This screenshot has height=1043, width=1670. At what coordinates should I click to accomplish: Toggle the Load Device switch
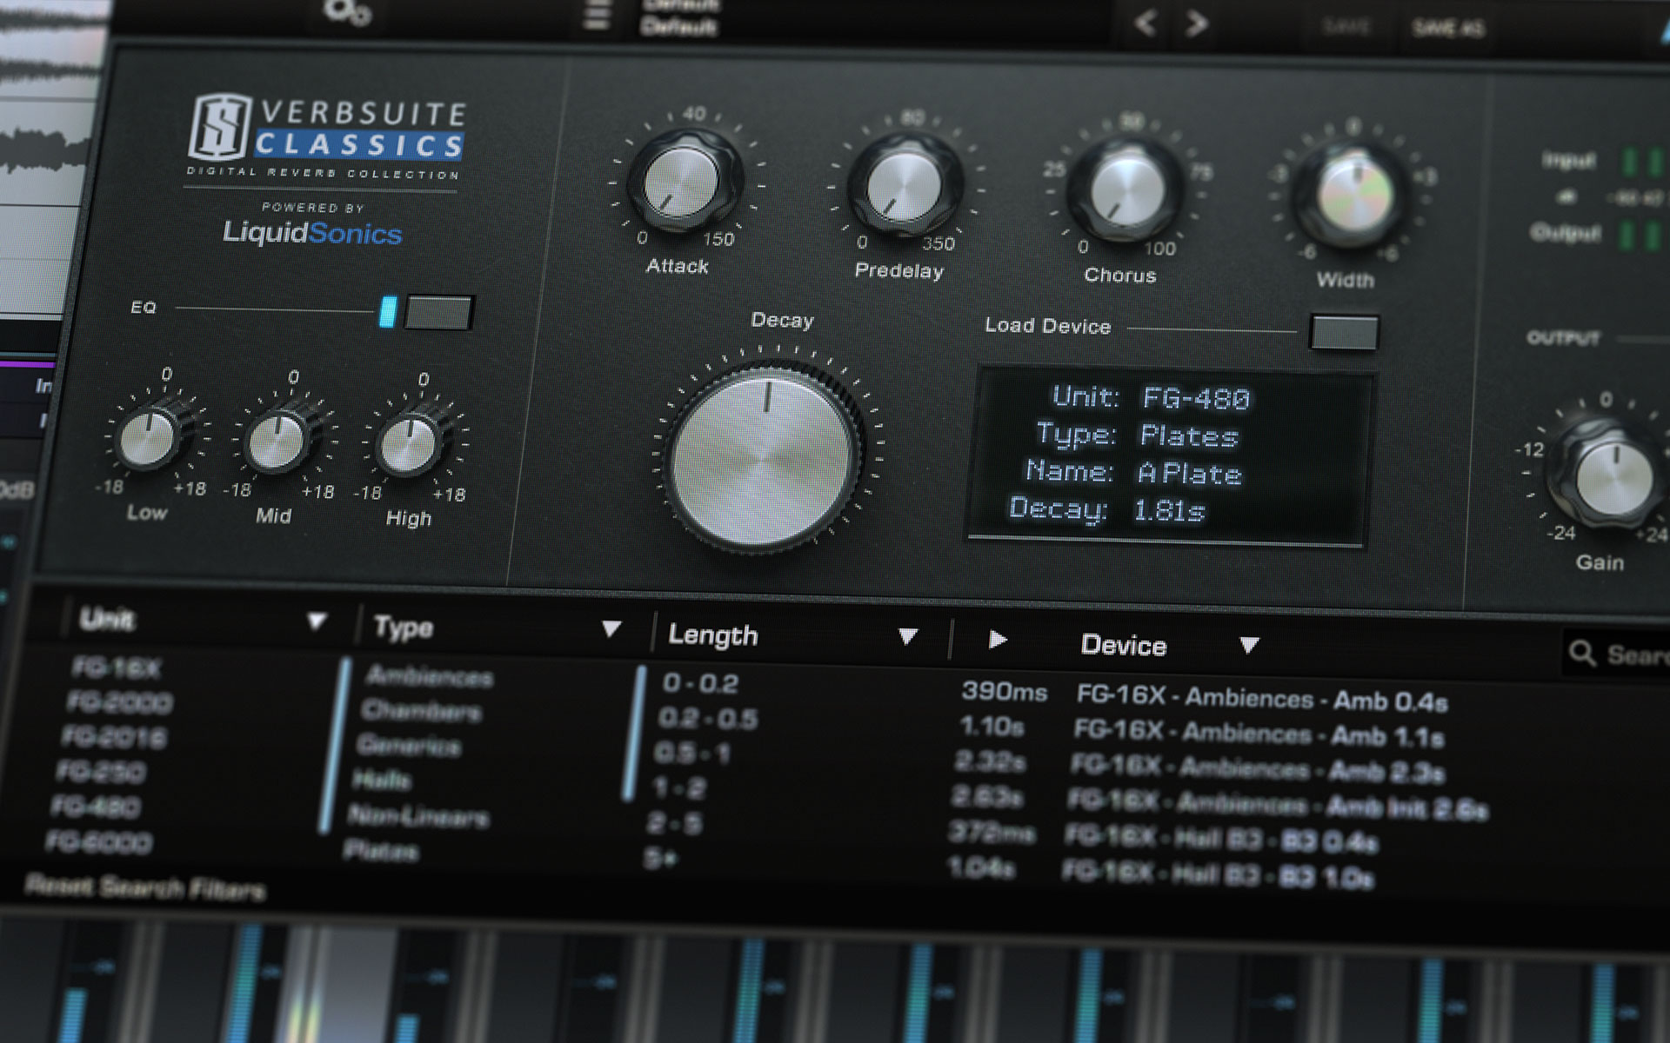(1344, 332)
